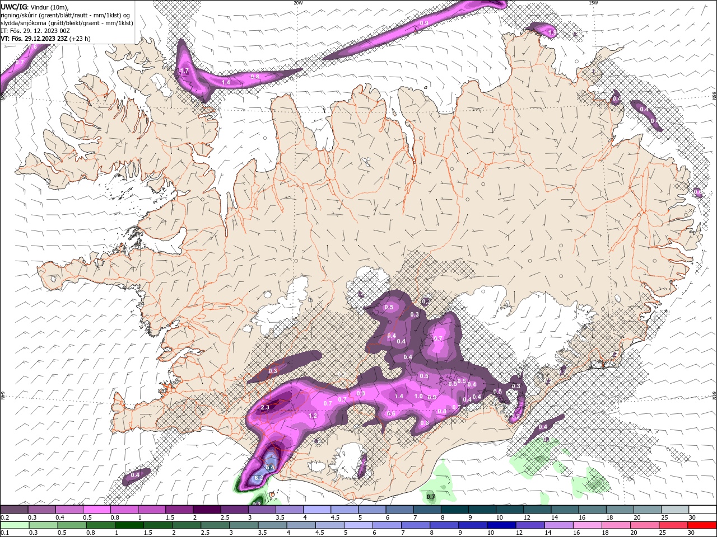Click the '20W' longitude label
Image resolution: width=717 pixels, height=537 pixels.
(x=298, y=3)
